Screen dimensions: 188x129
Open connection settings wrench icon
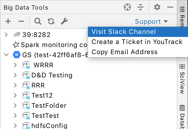coord(64,21)
